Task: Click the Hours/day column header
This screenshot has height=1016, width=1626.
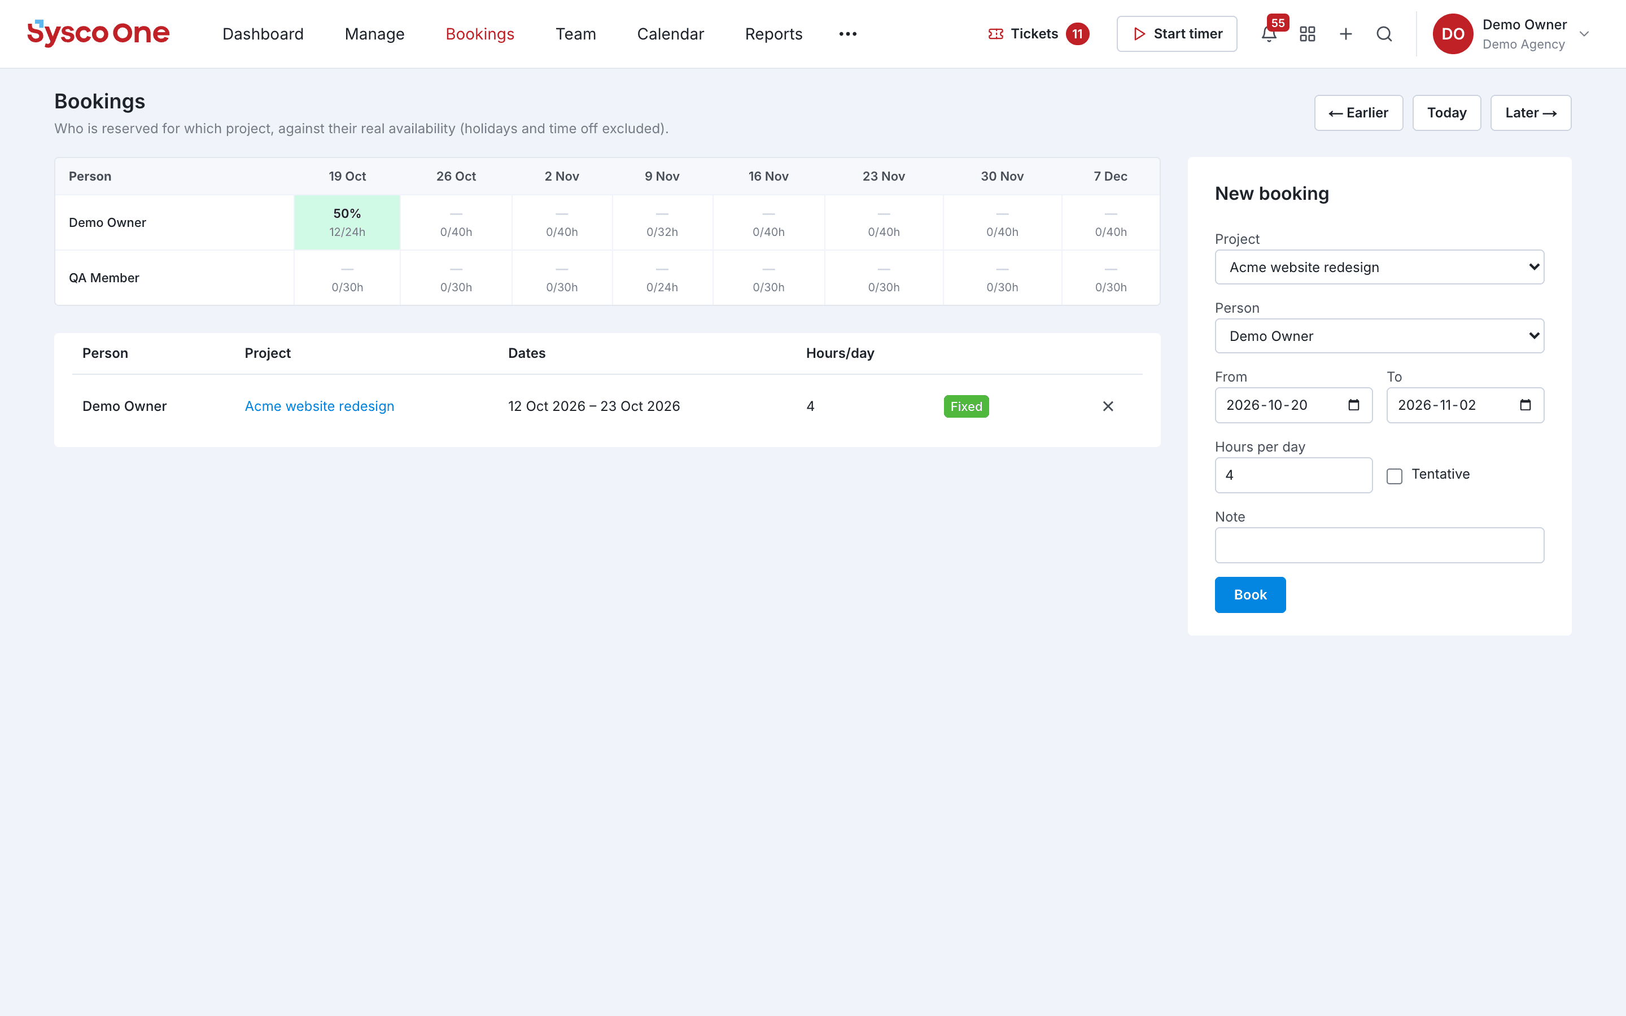Action: point(840,353)
